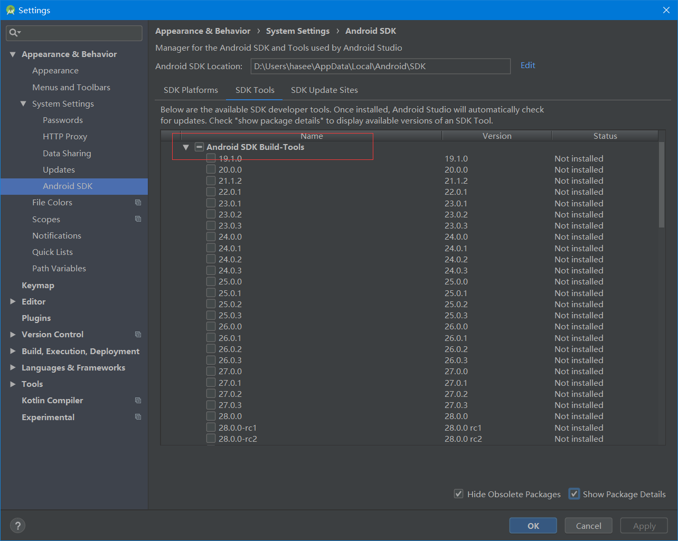Click the Version column header
Screen dimensions: 678x541
[x=497, y=136]
